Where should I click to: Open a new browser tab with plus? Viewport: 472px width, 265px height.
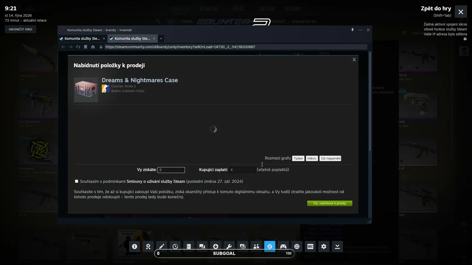(161, 38)
